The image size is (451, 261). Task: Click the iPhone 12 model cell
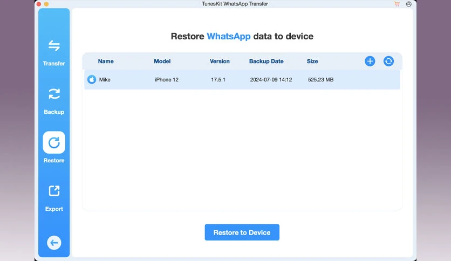(167, 80)
